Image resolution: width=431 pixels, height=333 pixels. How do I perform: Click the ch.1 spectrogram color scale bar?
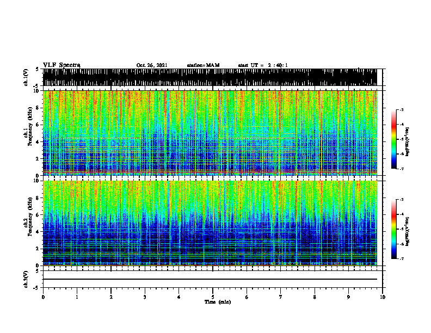click(394, 139)
